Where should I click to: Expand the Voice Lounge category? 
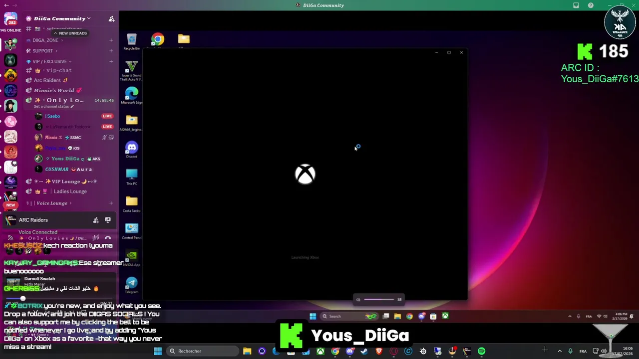coord(50,203)
